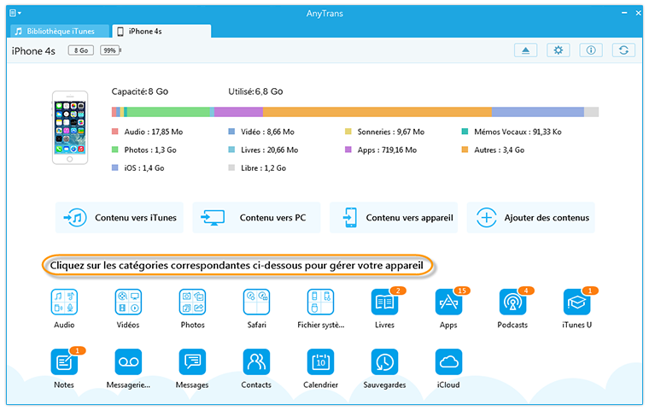Click the 99% battery indicator

click(110, 50)
